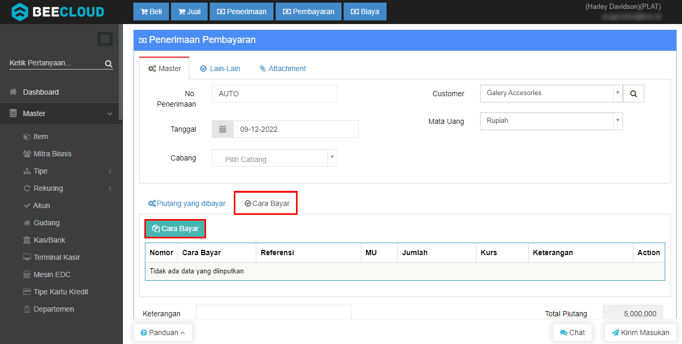Switch to the Attachment tab
682x344 pixels.
pyautogui.click(x=282, y=68)
